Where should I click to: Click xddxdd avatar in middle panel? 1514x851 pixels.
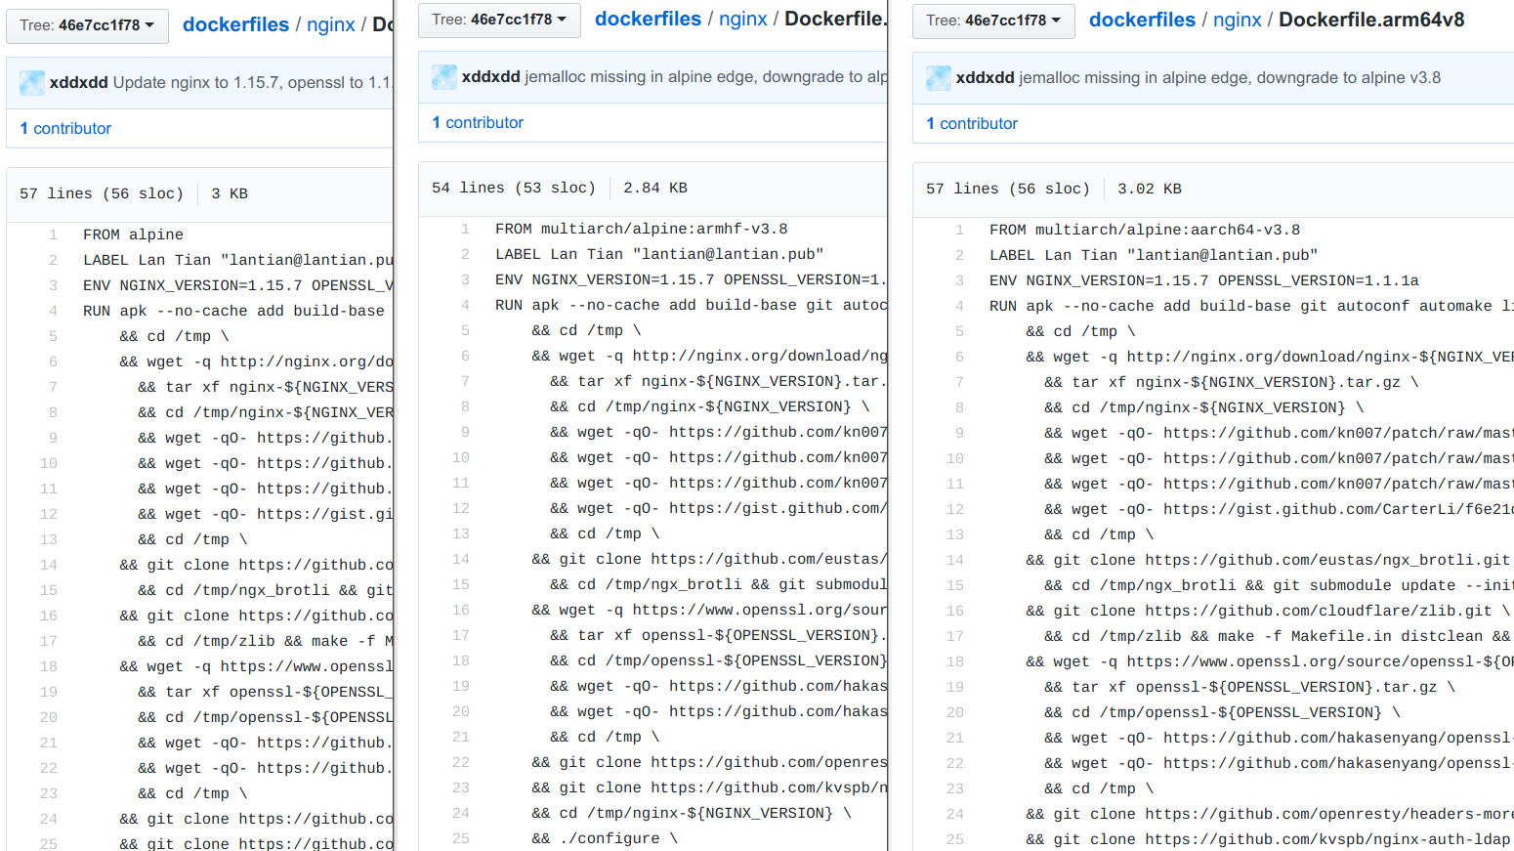444,77
